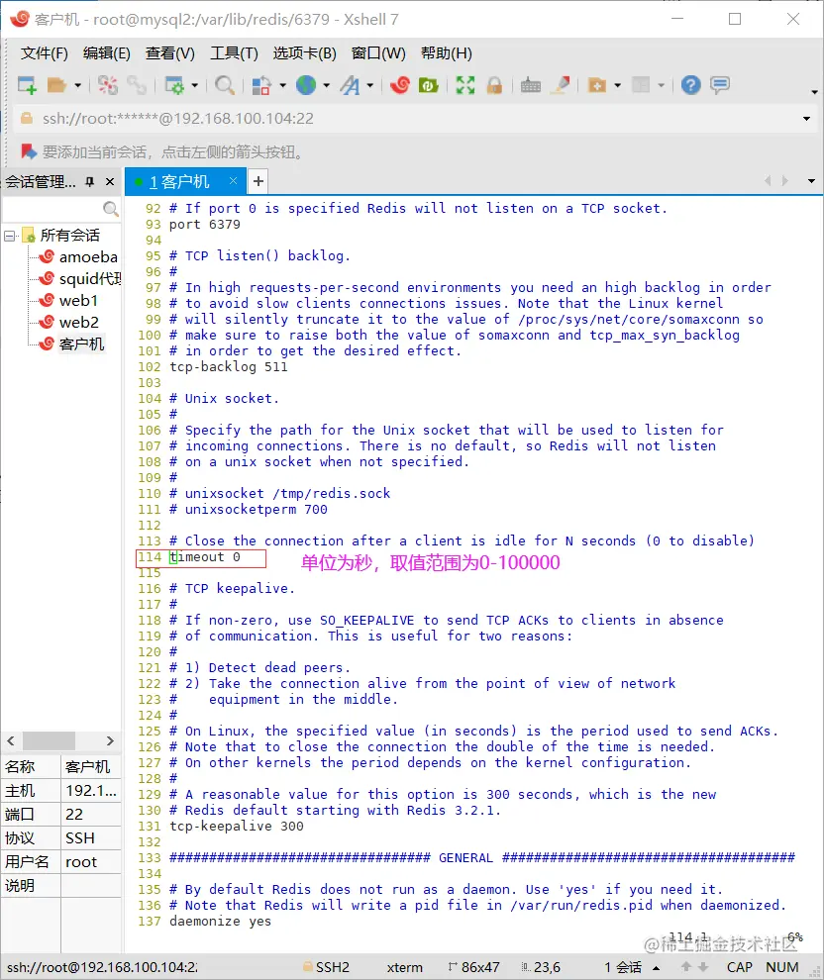Screen dimensions: 824x980
Task: Click the blue Help question icon
Action: (691, 85)
